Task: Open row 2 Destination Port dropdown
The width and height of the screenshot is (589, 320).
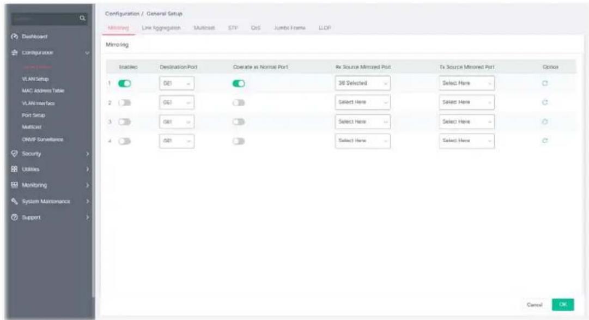Action: pos(177,102)
